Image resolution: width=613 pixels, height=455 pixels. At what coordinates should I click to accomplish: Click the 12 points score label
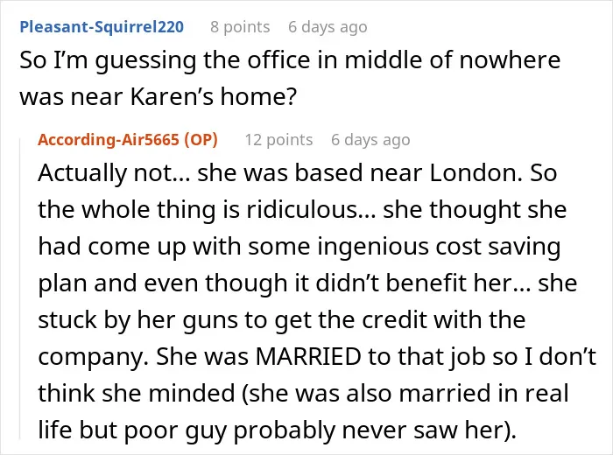[278, 139]
